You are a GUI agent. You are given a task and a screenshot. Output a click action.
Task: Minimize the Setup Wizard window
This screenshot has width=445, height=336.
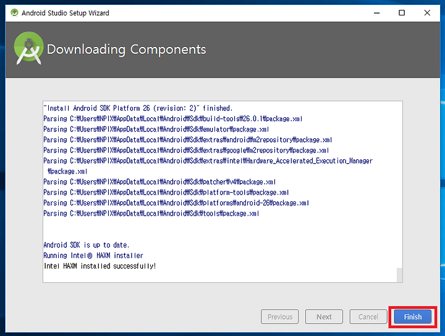point(376,13)
